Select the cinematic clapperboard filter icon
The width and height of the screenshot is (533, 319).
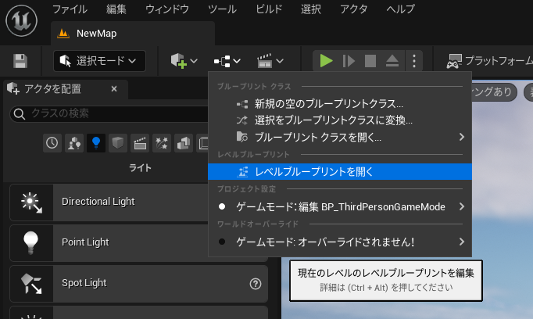140,143
